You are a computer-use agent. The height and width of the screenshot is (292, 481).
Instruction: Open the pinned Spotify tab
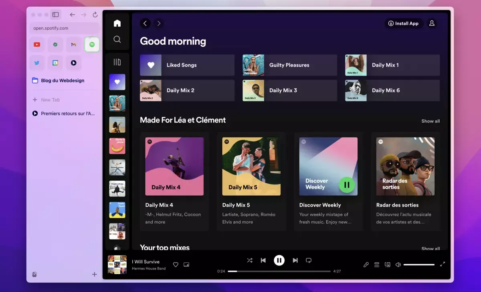click(92, 44)
